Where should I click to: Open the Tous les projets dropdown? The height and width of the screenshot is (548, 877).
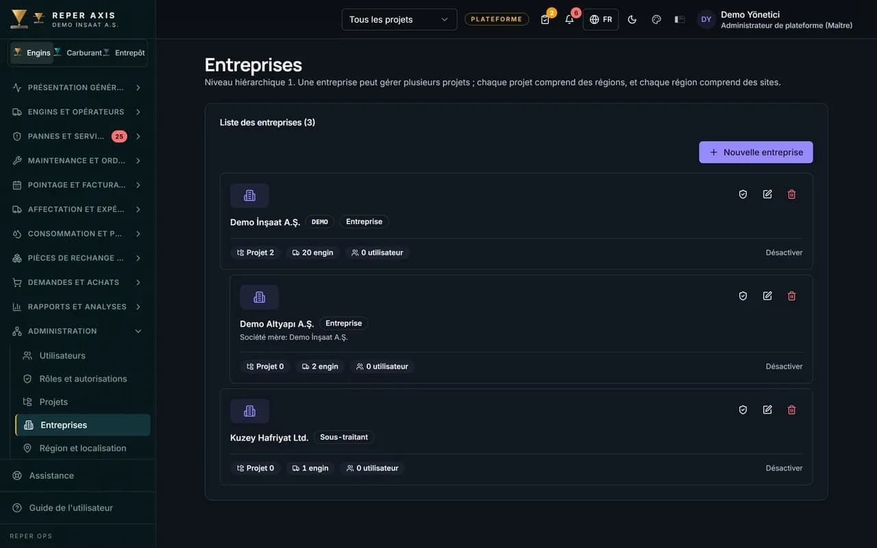(x=399, y=19)
